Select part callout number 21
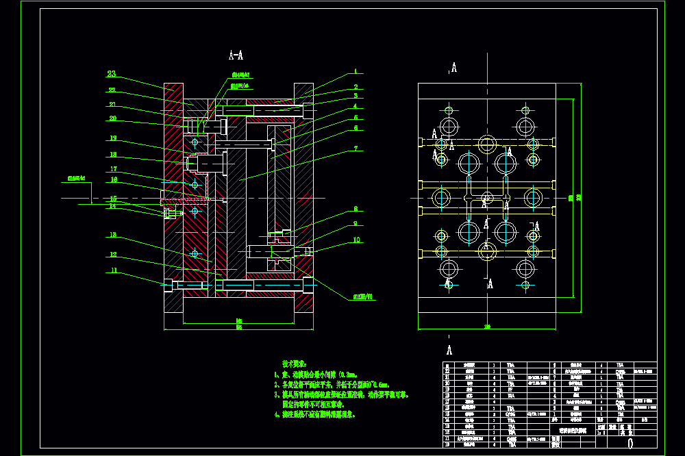 pos(112,104)
